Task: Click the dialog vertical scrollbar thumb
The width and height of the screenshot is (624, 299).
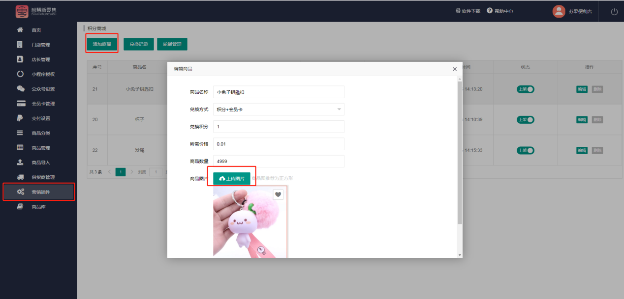Action: (460, 152)
